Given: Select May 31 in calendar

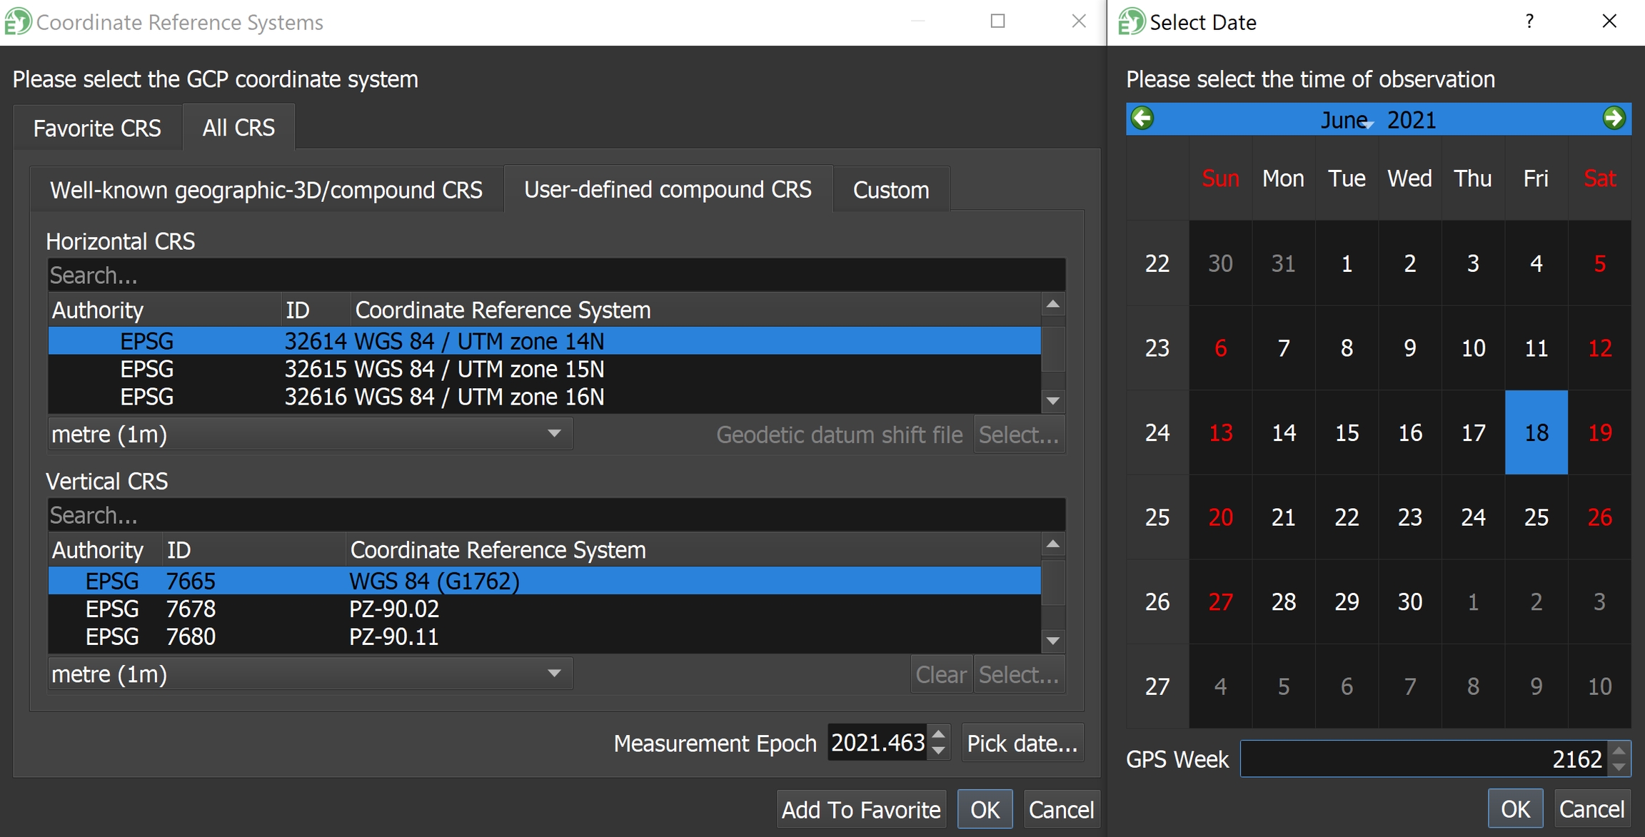Looking at the screenshot, I should point(1283,263).
